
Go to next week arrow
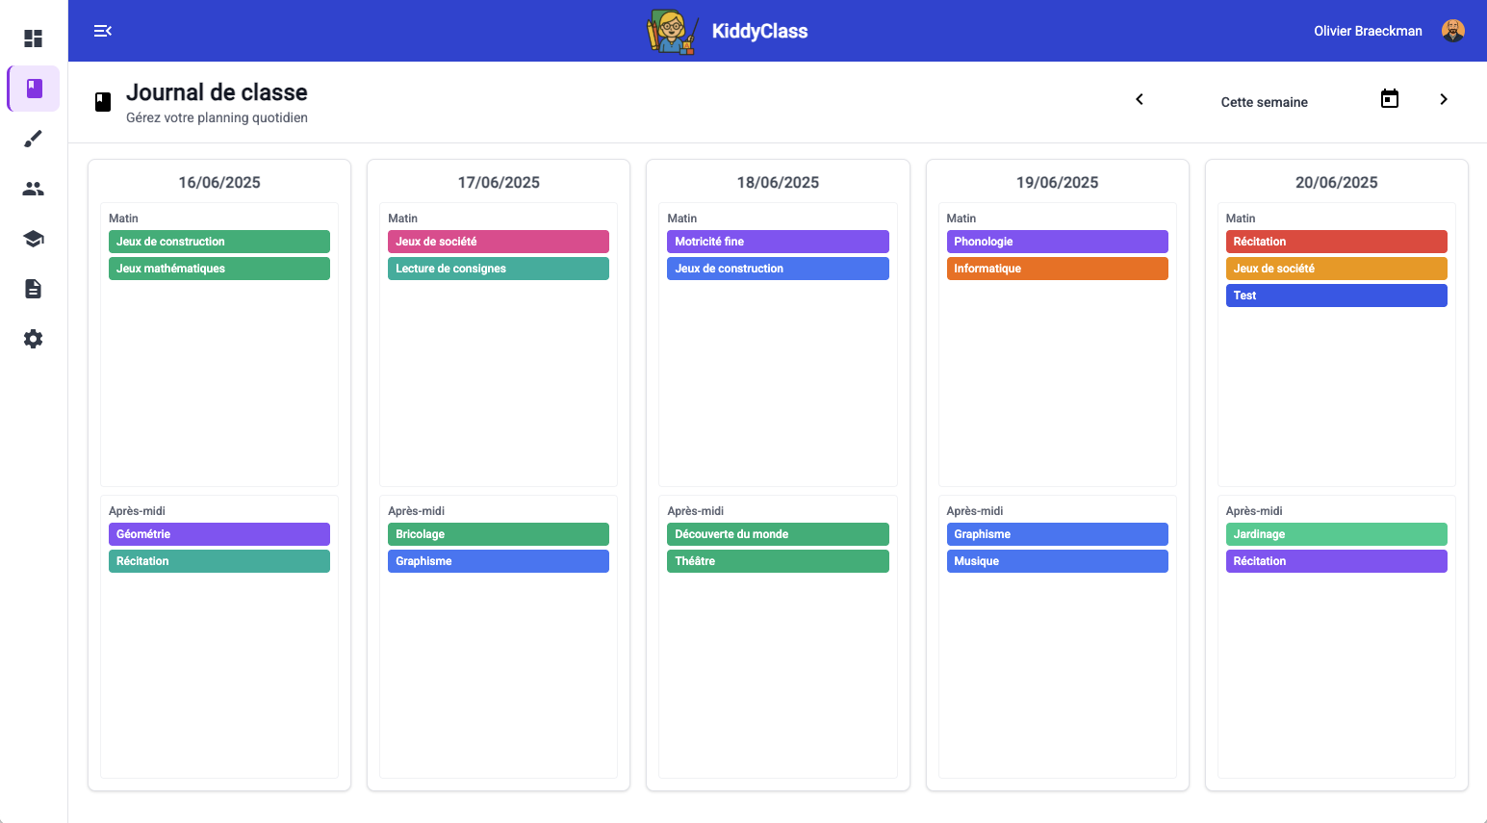click(1444, 99)
